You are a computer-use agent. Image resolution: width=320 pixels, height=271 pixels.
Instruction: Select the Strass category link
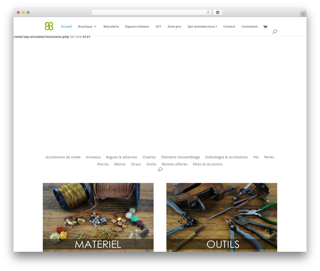tap(136, 164)
